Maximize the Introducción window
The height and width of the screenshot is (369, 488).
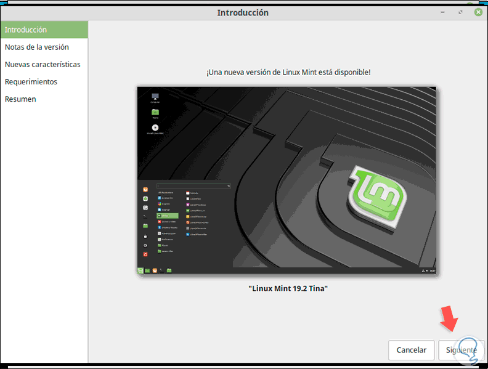pos(460,12)
